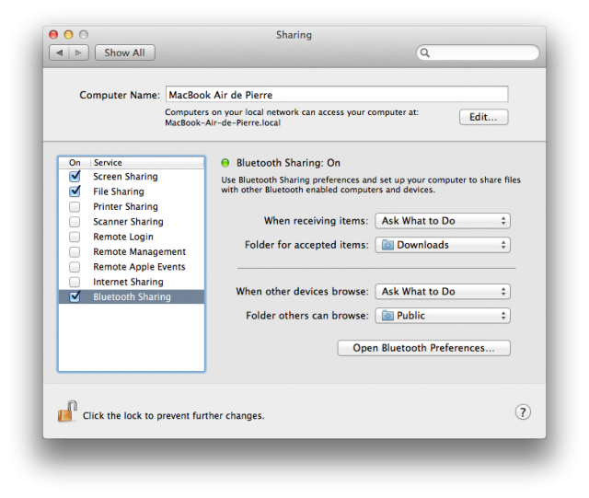Click the 'Service' column header

pos(147,163)
